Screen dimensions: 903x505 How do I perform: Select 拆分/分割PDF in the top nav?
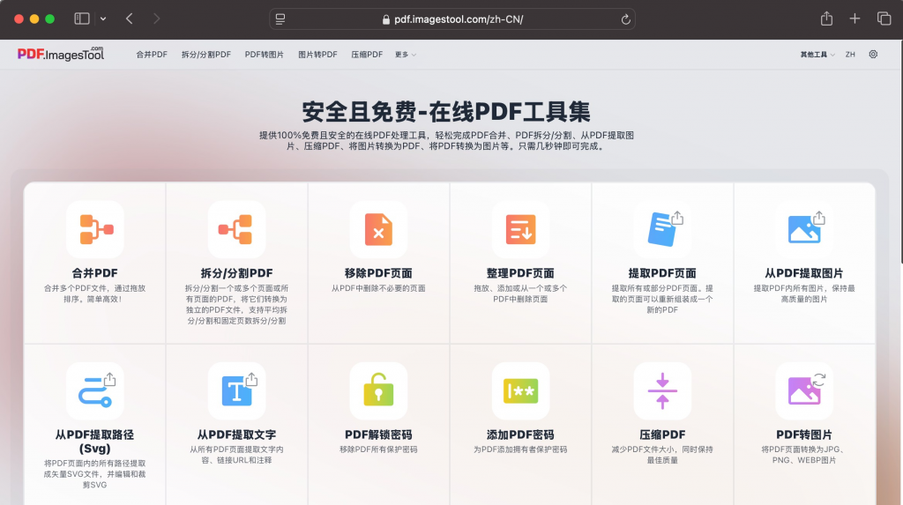coord(206,54)
